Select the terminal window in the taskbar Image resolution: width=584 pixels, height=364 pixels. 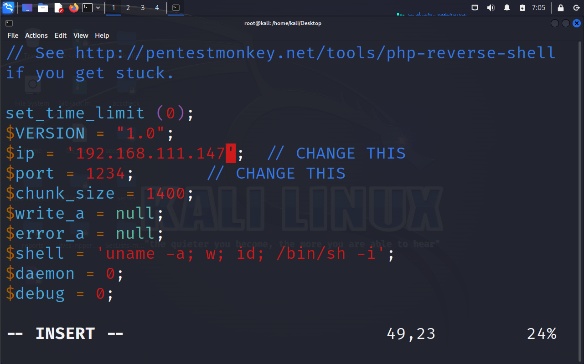pyautogui.click(x=176, y=8)
